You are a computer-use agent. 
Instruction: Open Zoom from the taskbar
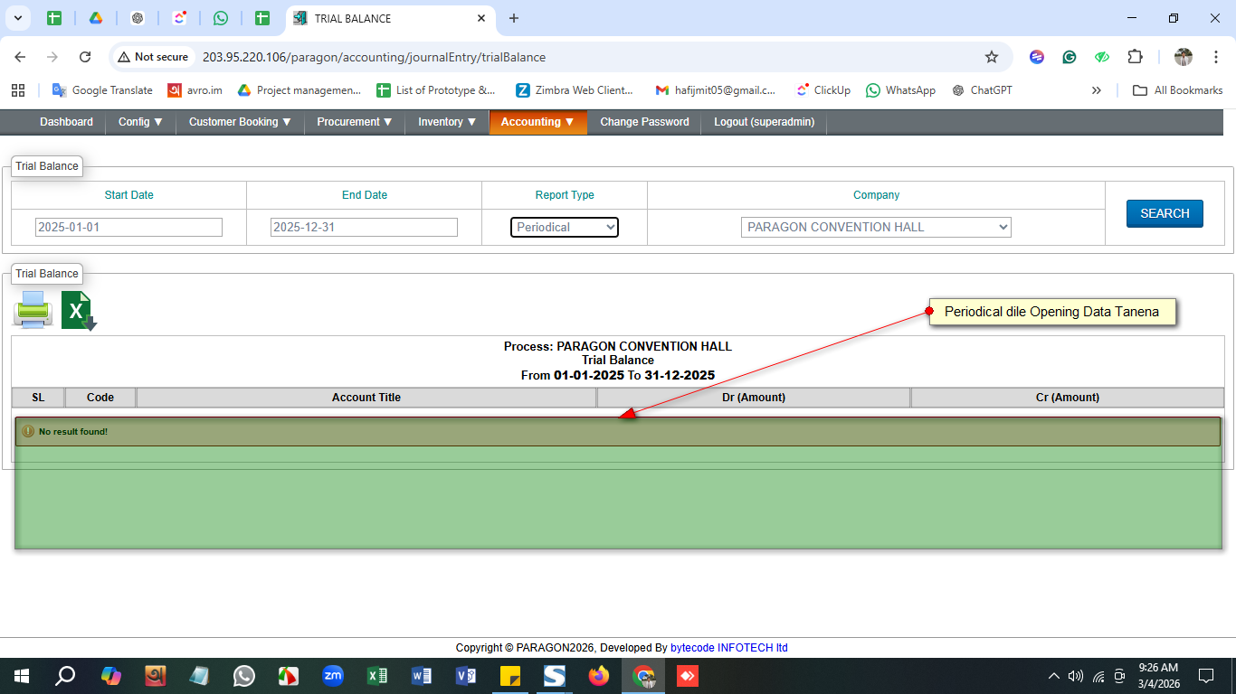pyautogui.click(x=333, y=676)
